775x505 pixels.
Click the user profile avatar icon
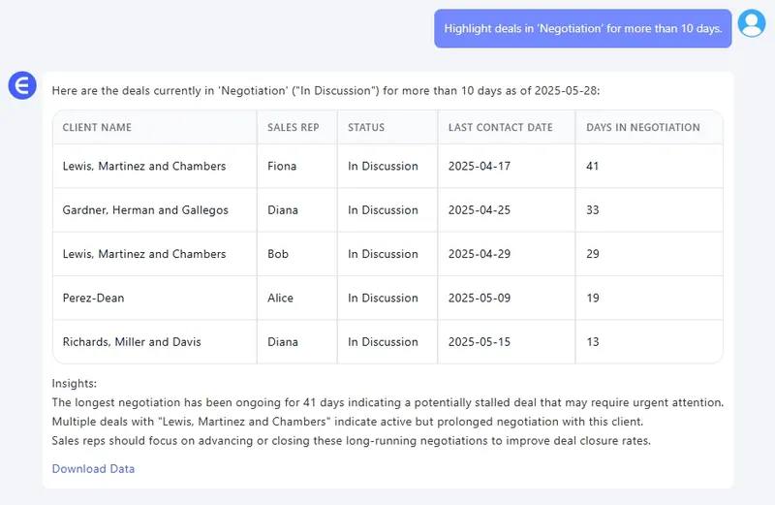(751, 23)
